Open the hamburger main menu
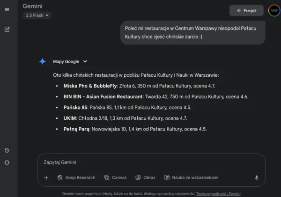 click(x=7, y=9)
